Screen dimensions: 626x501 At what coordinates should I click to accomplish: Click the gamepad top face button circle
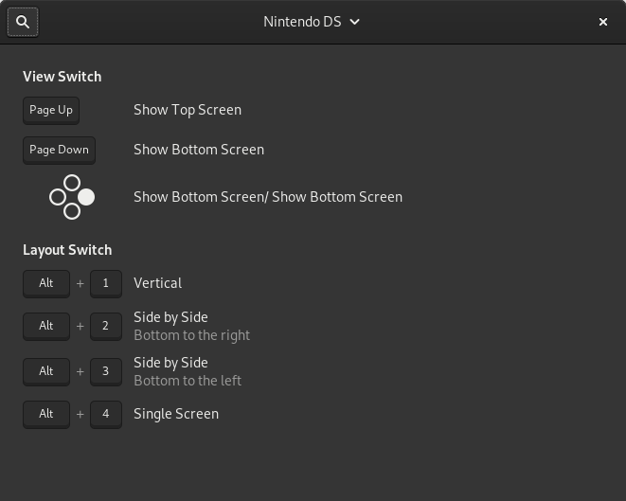(x=72, y=183)
